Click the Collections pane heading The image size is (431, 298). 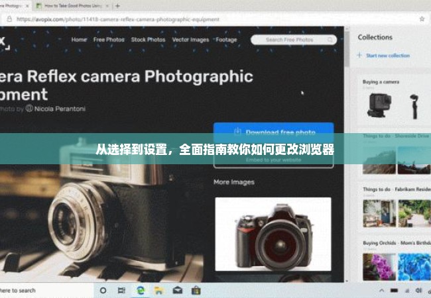pos(375,37)
